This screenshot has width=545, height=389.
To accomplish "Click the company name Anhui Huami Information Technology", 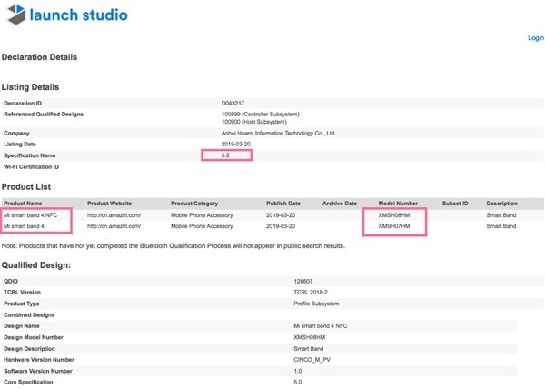I will coord(279,134).
